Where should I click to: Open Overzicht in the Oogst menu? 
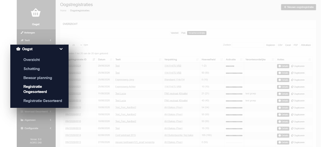click(x=32, y=60)
